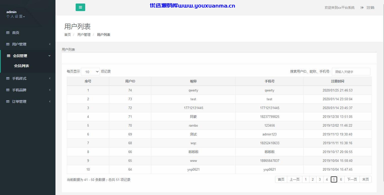384x195 pixels.
Task: Expand the 订单管理 menu chevron
Action: click(50, 102)
